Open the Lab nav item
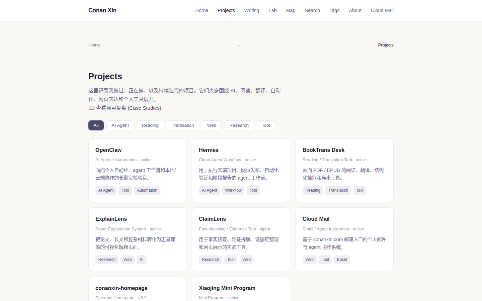482x301 pixels. [x=272, y=10]
